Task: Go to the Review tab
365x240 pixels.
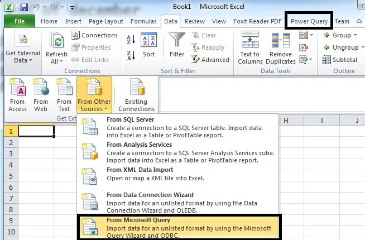Action: 195,21
